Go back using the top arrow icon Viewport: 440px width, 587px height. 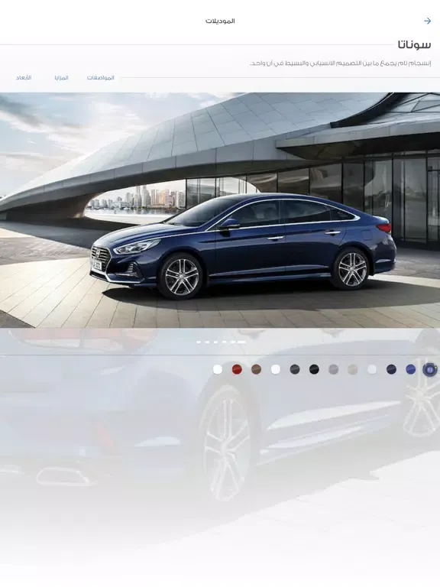(x=427, y=21)
